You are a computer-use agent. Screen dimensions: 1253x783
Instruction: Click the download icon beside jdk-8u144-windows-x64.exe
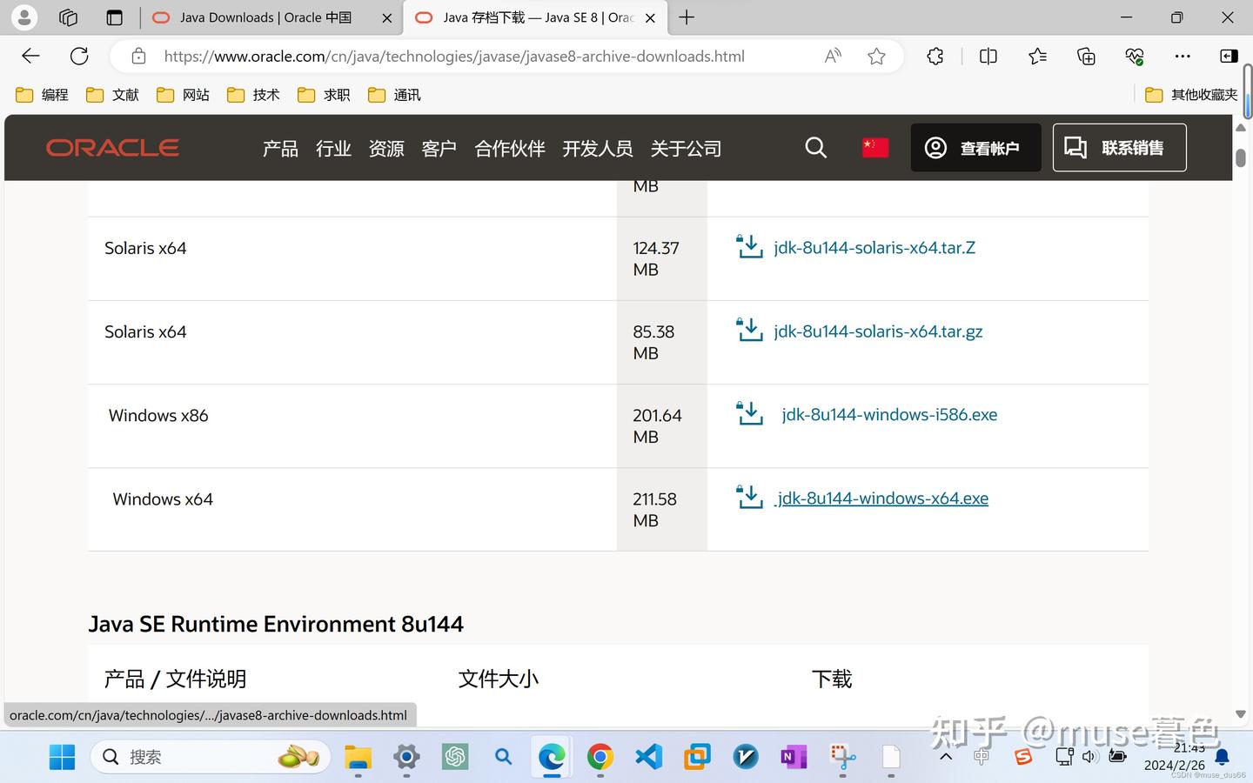[749, 497]
